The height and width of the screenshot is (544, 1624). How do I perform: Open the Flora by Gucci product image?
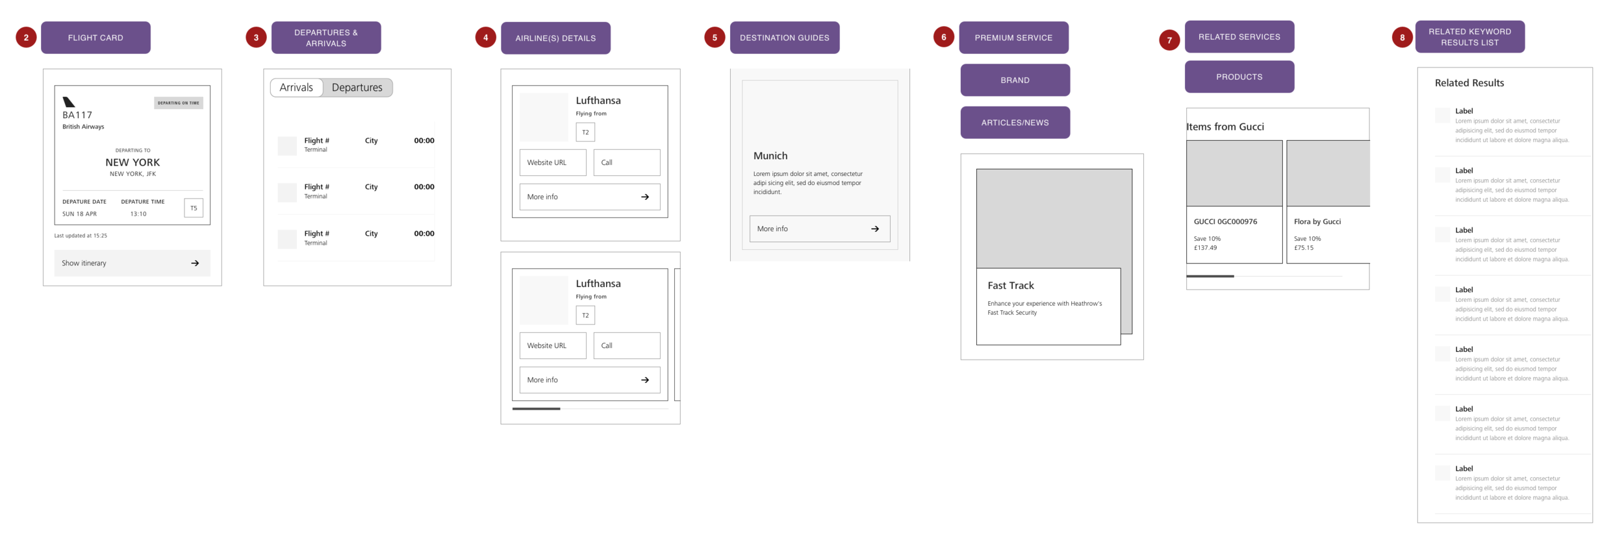(x=1328, y=173)
